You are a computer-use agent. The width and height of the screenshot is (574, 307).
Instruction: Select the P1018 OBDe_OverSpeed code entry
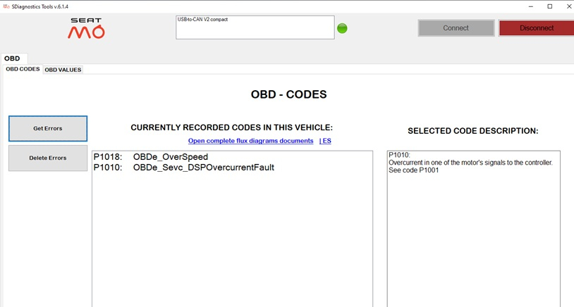150,157
